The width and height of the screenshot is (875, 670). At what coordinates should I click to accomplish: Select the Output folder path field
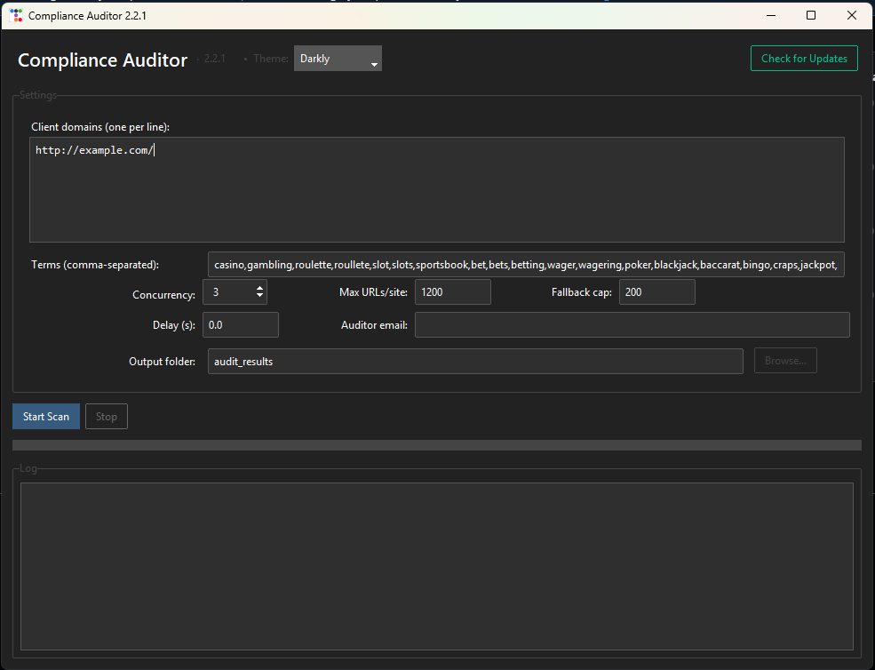(x=475, y=361)
